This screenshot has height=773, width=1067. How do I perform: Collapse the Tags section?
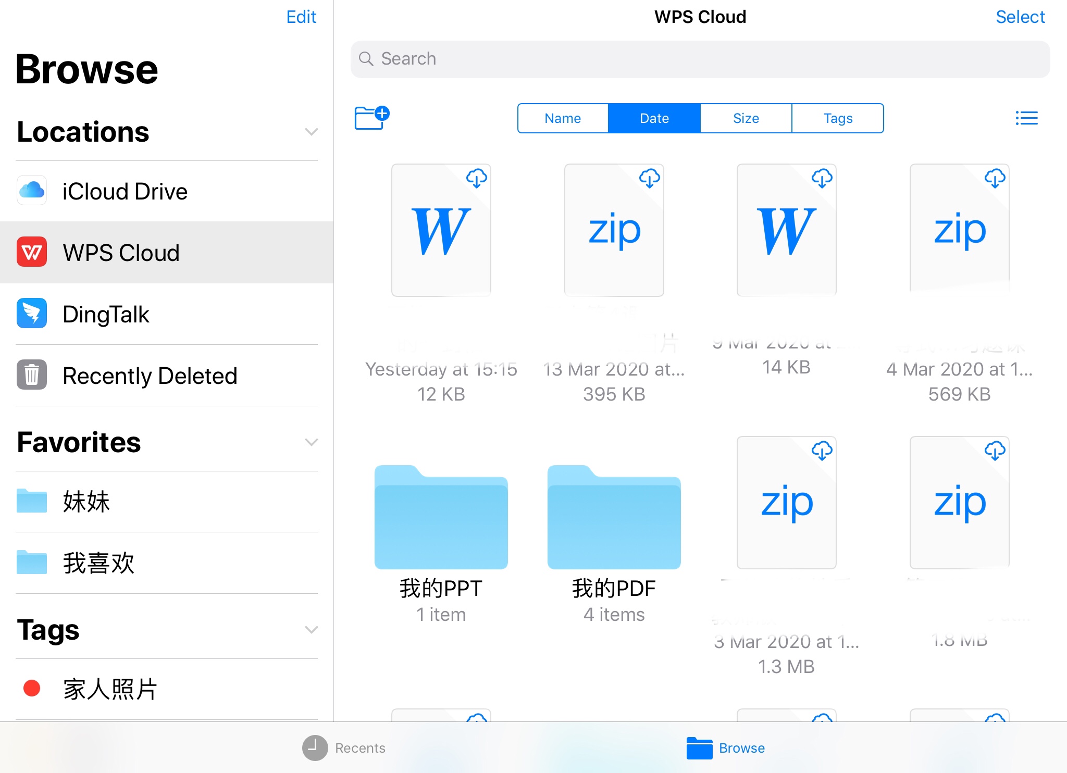pyautogui.click(x=311, y=630)
